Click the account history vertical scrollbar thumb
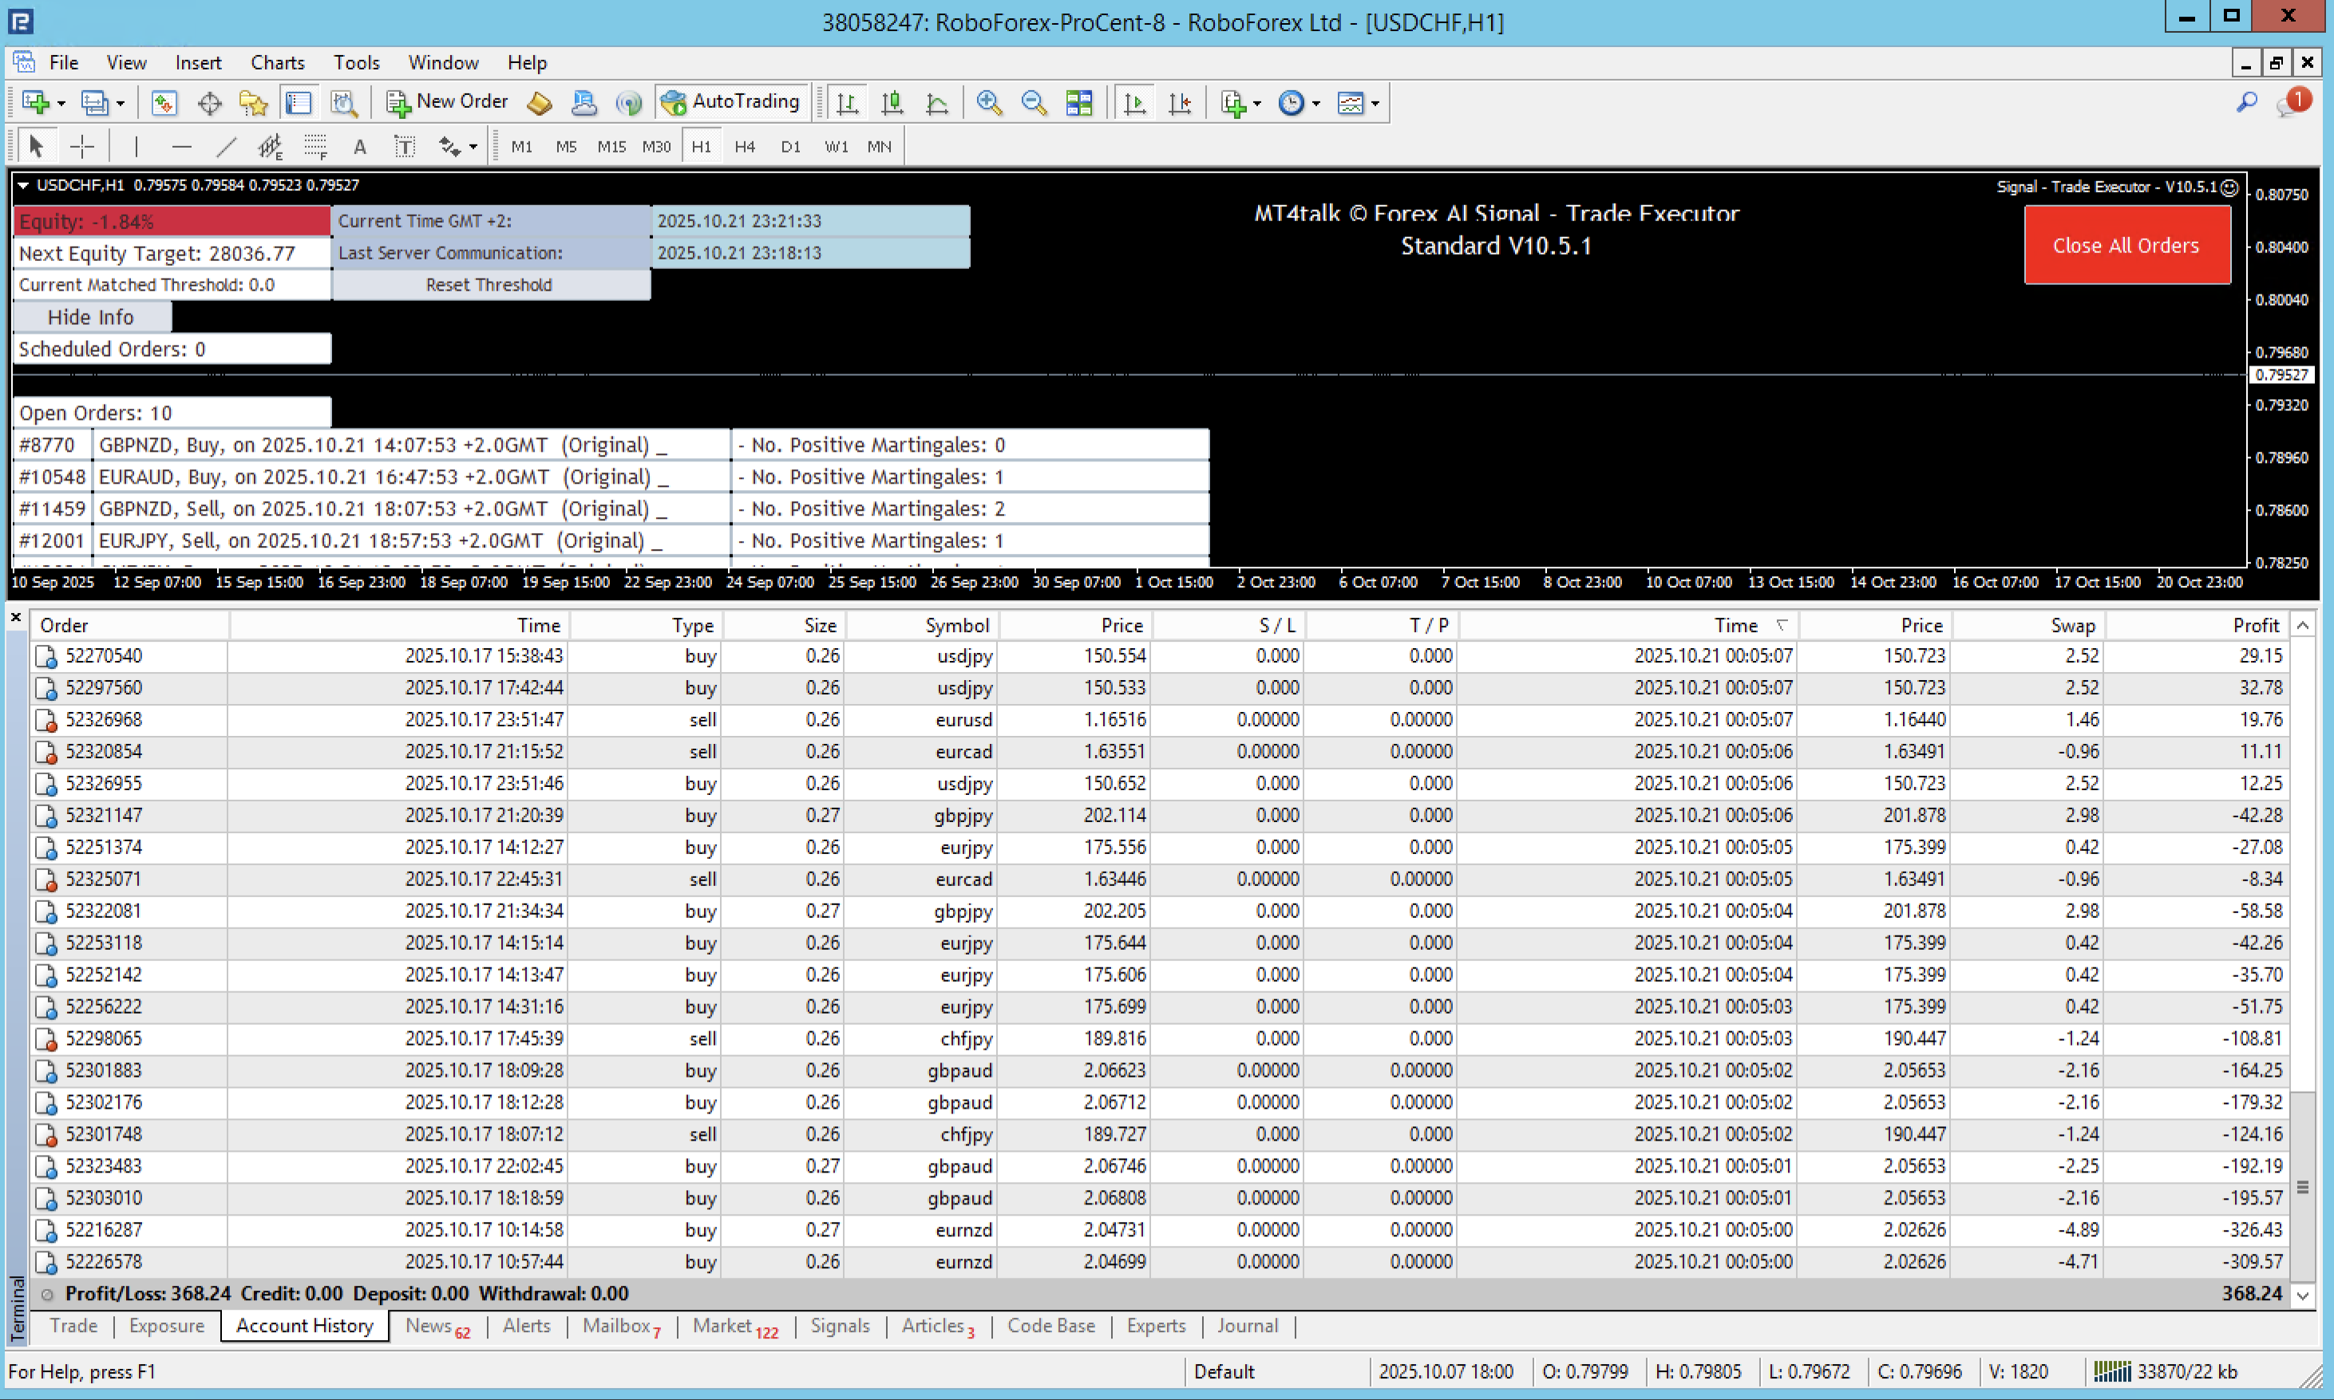The width and height of the screenshot is (2334, 1400). [x=2303, y=1186]
